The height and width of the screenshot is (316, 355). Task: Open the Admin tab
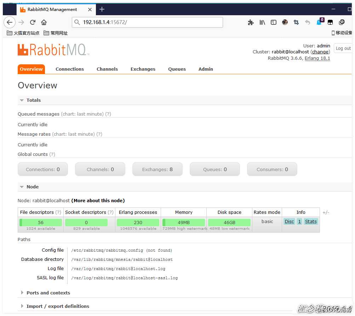point(206,69)
